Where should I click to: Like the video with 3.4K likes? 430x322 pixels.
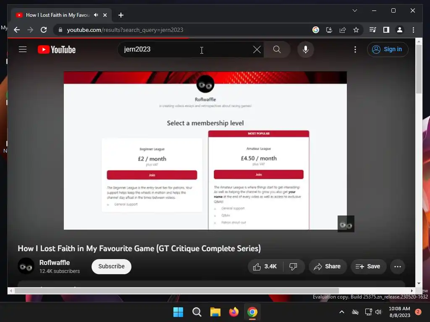pos(265,266)
